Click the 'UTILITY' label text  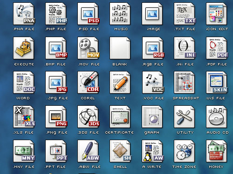coord(185,133)
